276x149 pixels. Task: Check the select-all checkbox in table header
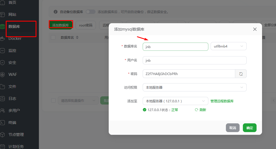[53, 37]
